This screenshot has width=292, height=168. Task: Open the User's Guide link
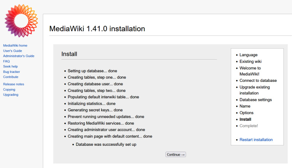coord(12,51)
